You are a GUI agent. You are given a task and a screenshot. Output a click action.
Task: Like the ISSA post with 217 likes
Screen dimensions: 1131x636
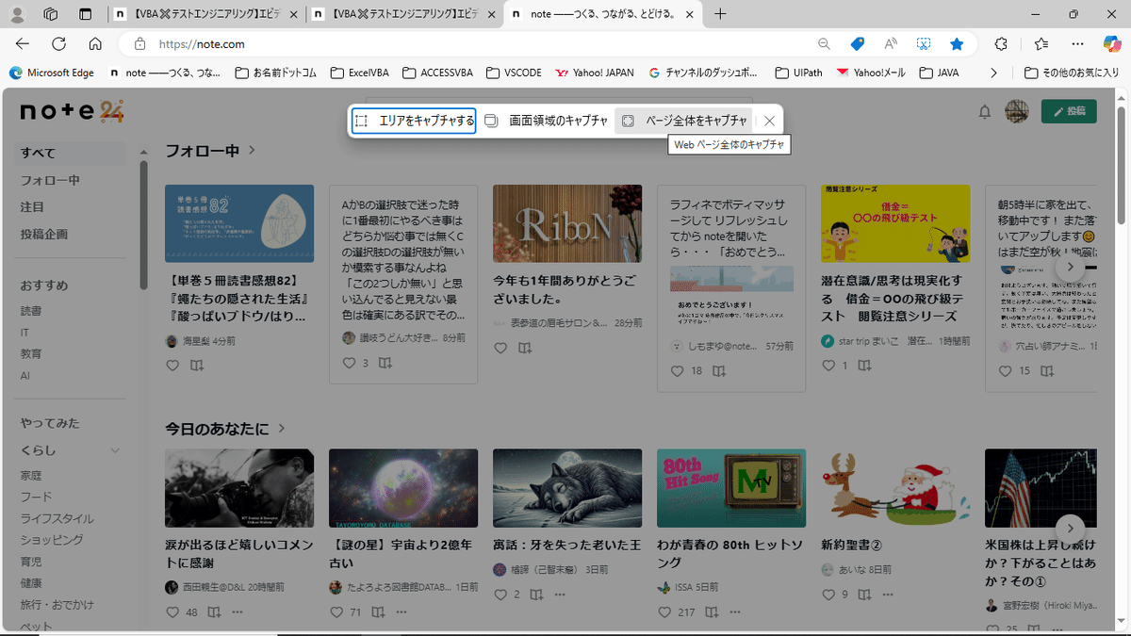[x=664, y=612]
